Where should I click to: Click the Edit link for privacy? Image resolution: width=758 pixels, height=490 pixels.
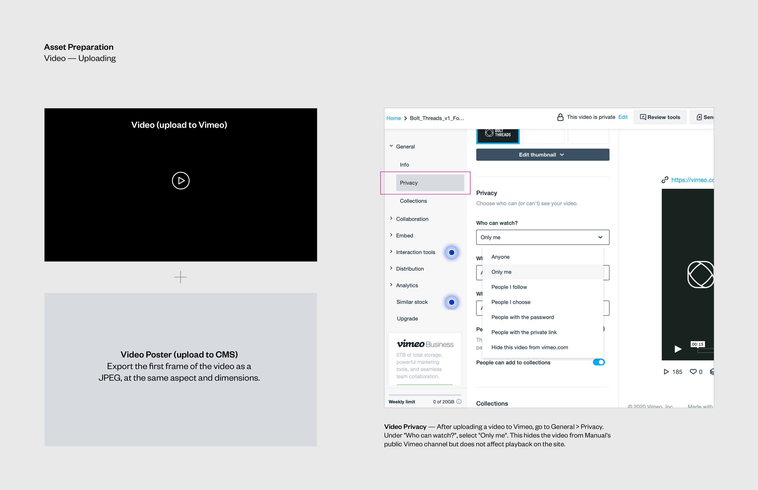[x=623, y=117]
